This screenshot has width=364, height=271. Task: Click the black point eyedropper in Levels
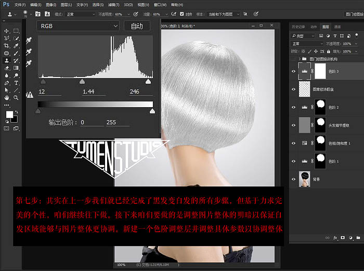29,41
